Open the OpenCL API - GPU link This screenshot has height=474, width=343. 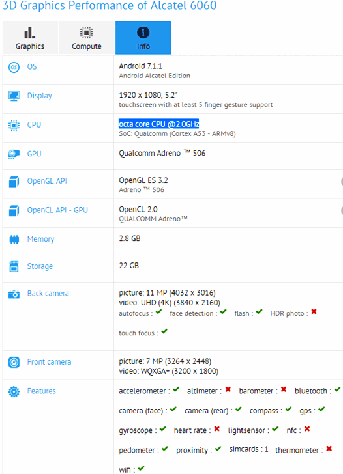click(x=57, y=210)
